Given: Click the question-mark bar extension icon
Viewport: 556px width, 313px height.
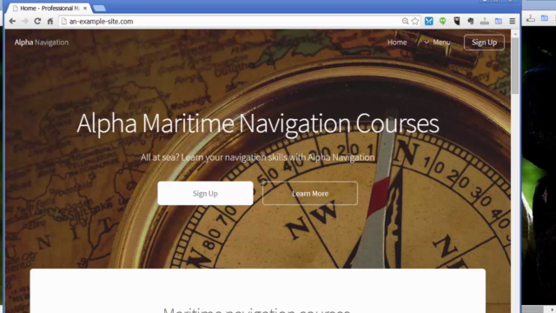Looking at the screenshot, I should (485, 21).
